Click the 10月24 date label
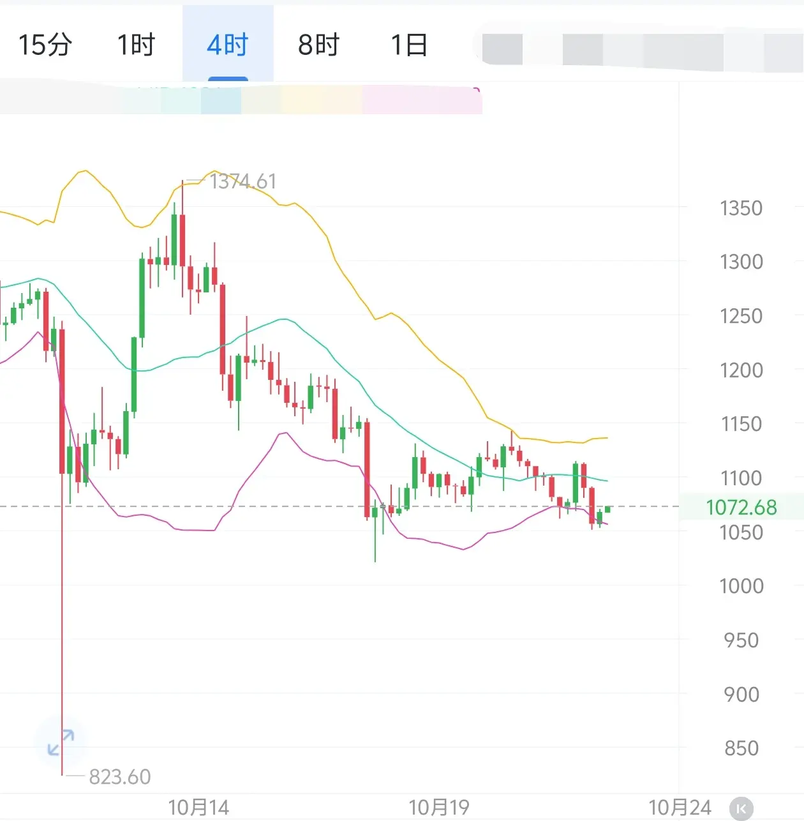The height and width of the screenshot is (821, 804). click(680, 808)
